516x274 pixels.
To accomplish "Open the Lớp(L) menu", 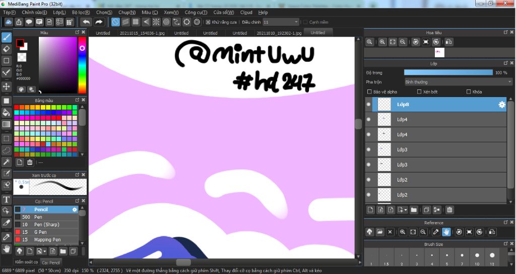I will coord(59,13).
